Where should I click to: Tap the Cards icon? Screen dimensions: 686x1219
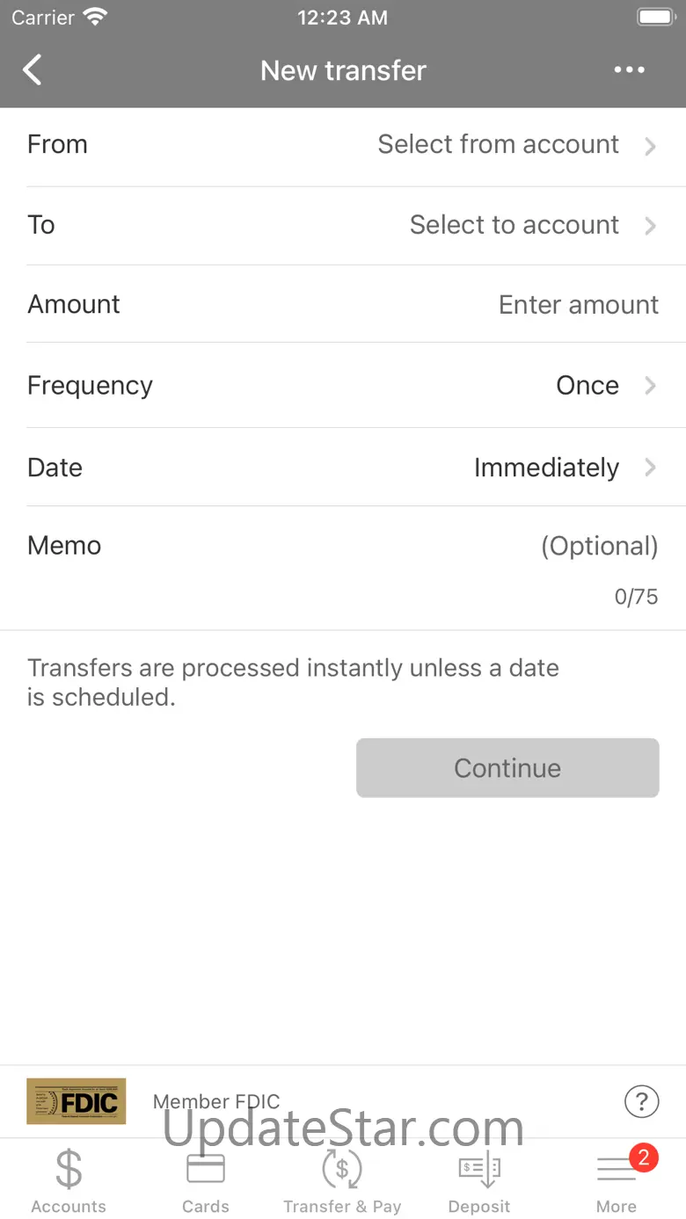tap(206, 1170)
